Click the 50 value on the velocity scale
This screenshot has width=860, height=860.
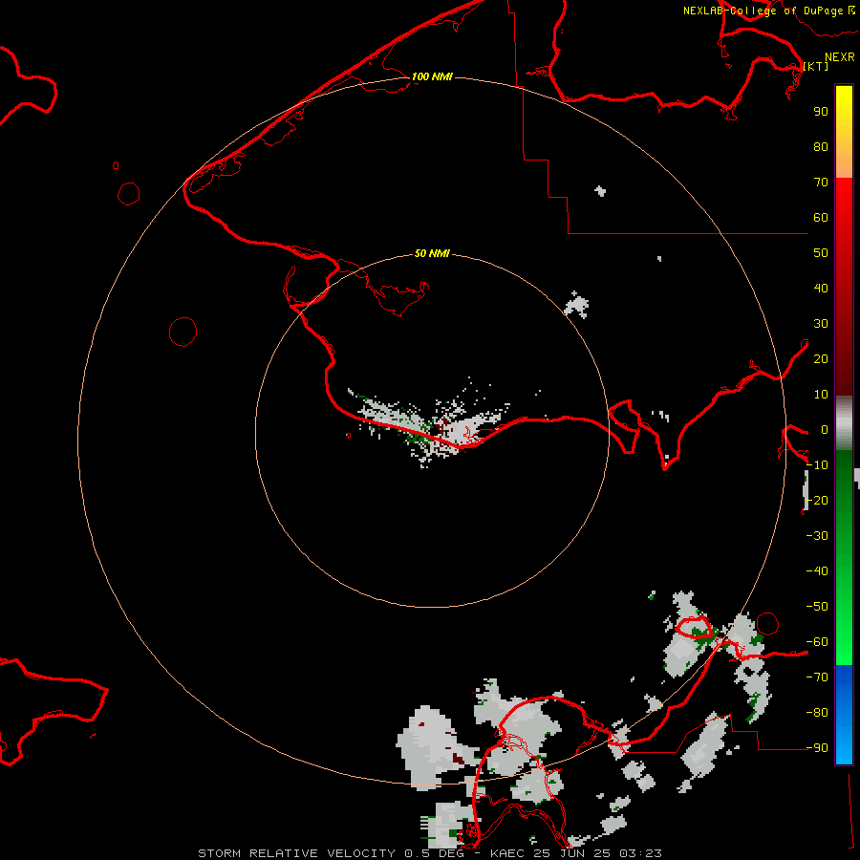tap(821, 253)
